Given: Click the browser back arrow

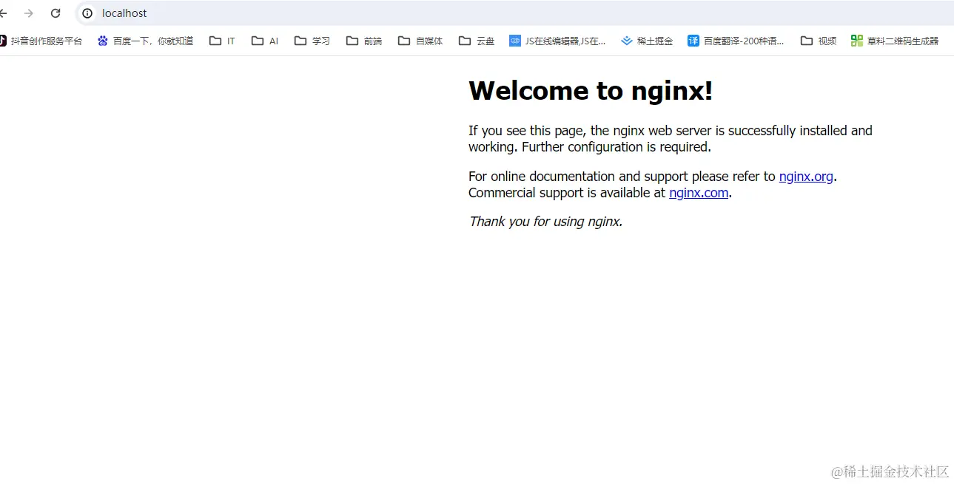Looking at the screenshot, I should [x=3, y=13].
